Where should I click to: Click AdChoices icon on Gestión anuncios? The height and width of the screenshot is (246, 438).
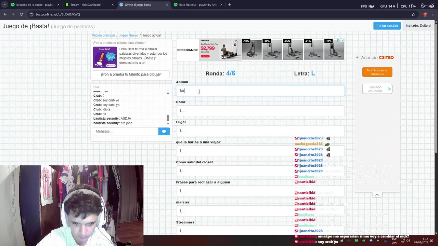click(x=389, y=89)
